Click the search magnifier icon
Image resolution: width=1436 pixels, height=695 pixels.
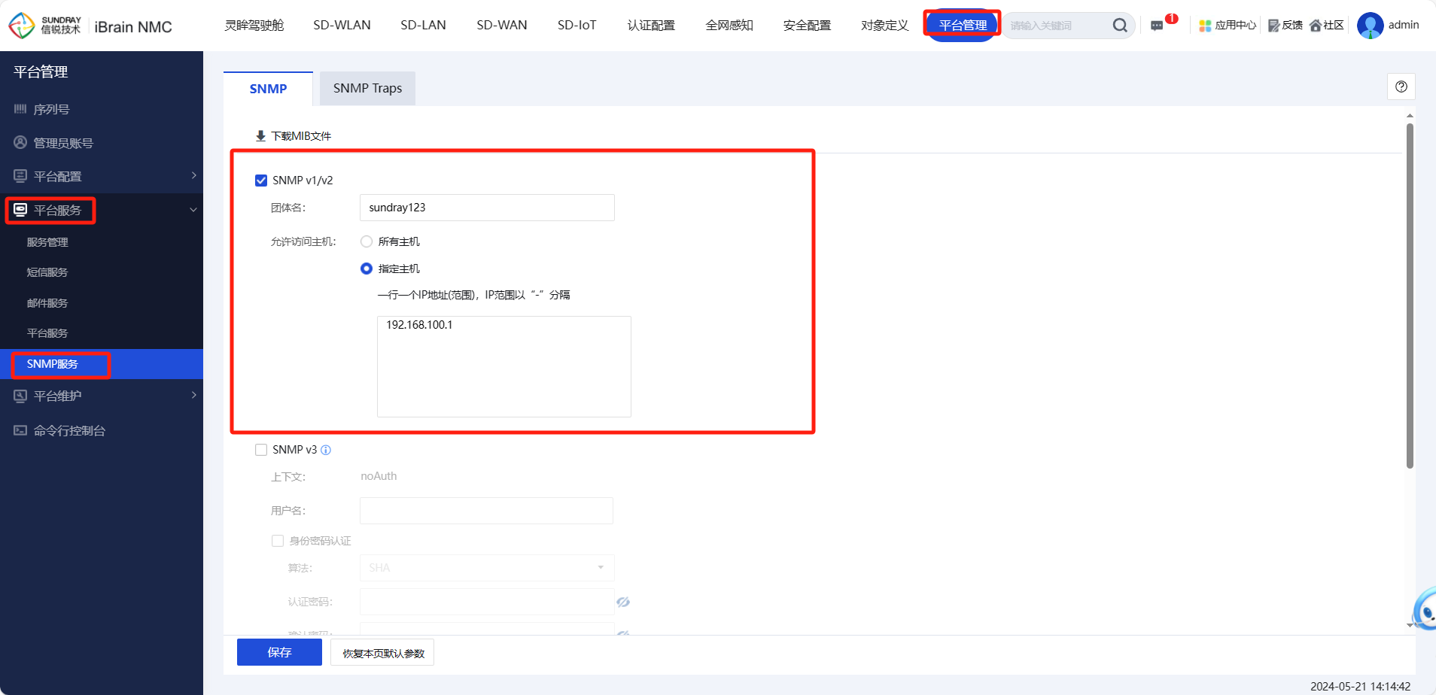pos(1120,26)
